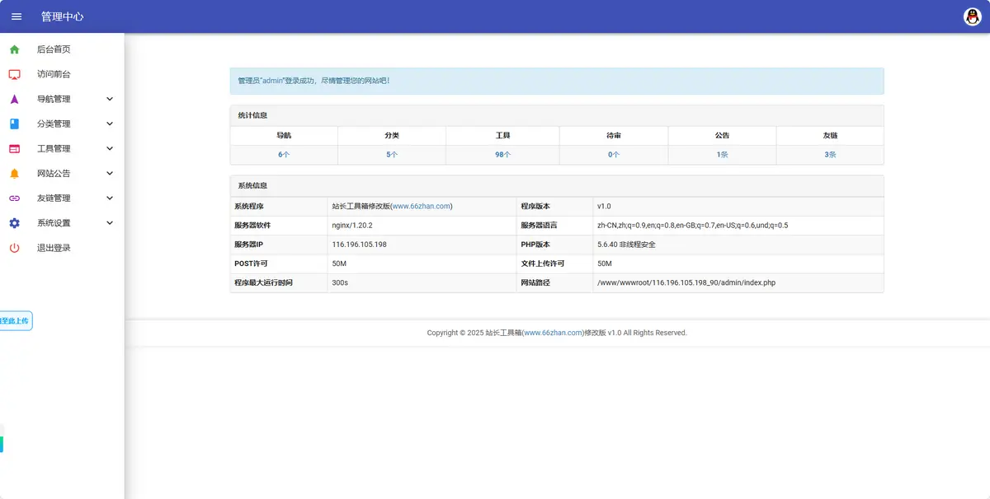Click the red monitor icon for 访问前台

(x=14, y=74)
